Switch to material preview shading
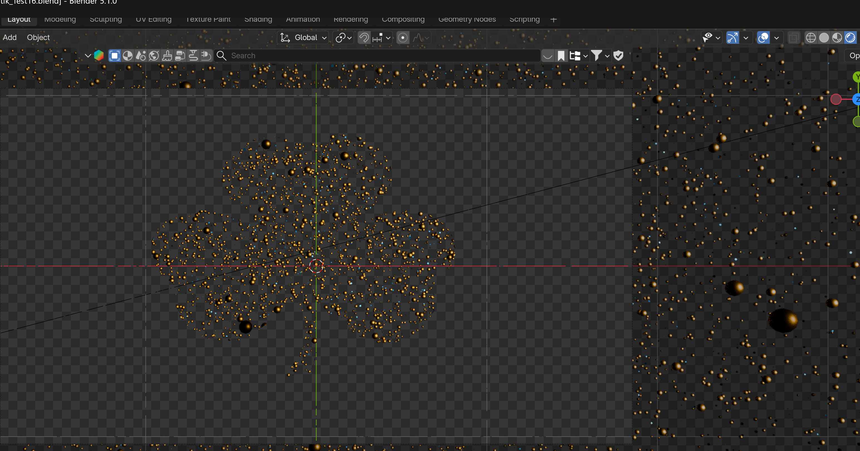 coord(837,38)
